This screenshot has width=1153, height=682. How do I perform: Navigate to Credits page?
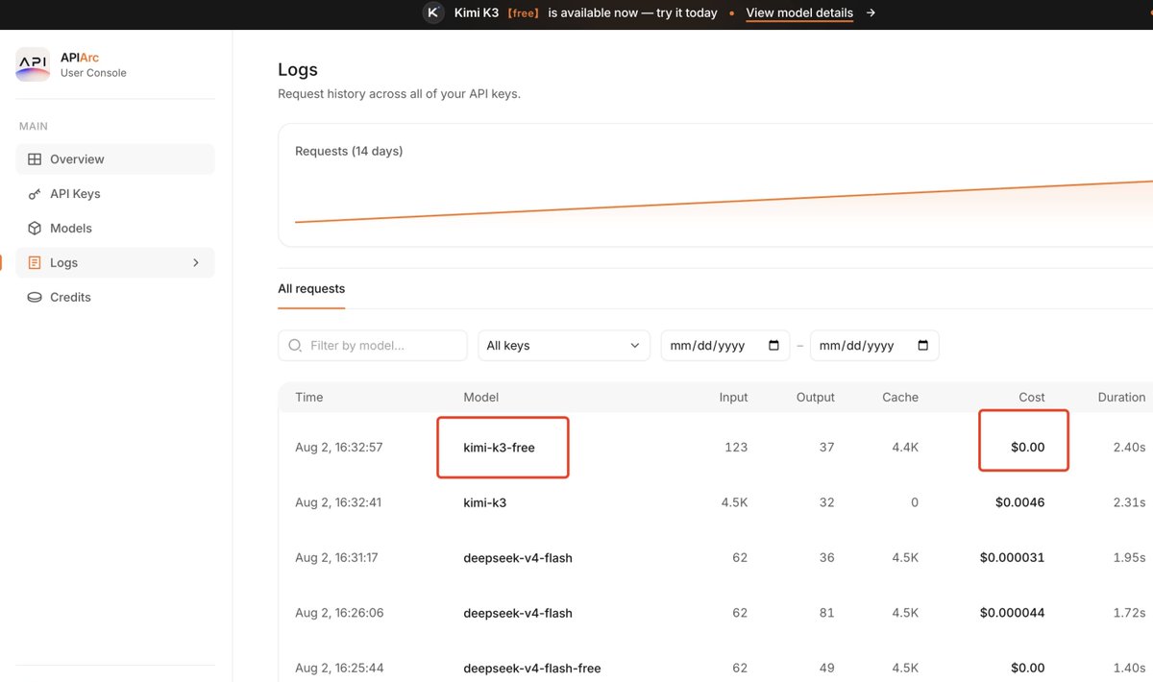[115, 298]
